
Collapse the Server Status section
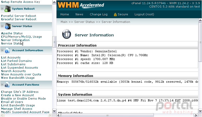[x=2, y=26]
